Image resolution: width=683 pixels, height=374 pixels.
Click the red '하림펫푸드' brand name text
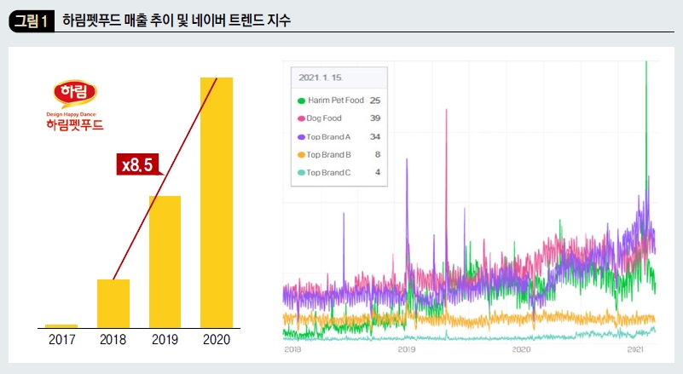pyautogui.click(x=75, y=125)
